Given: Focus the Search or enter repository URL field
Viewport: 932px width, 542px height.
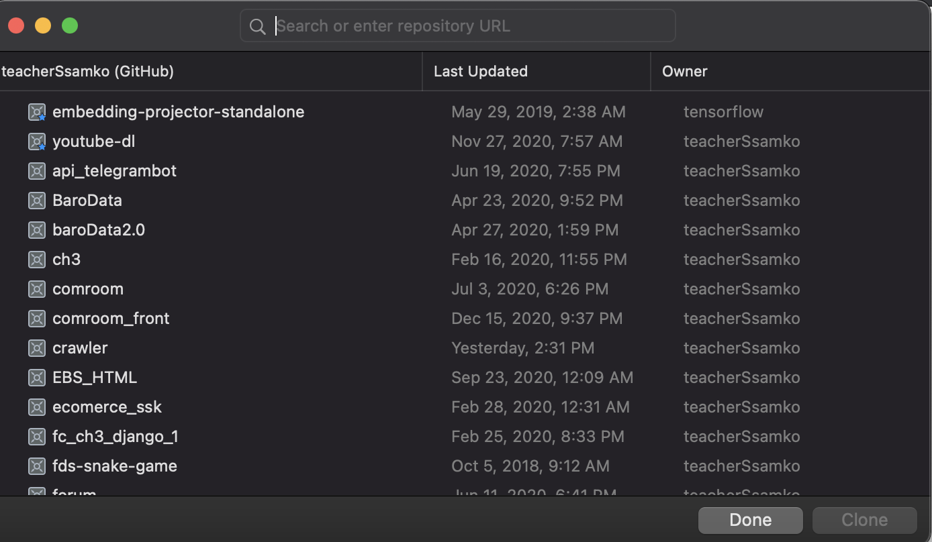Looking at the screenshot, I should (x=458, y=26).
